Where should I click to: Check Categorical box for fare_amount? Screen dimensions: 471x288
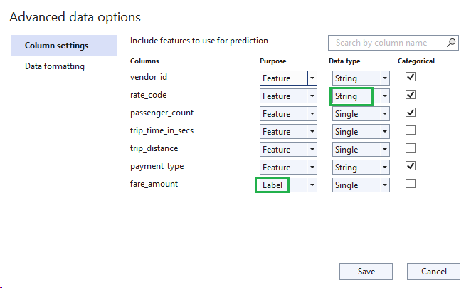pyautogui.click(x=411, y=184)
